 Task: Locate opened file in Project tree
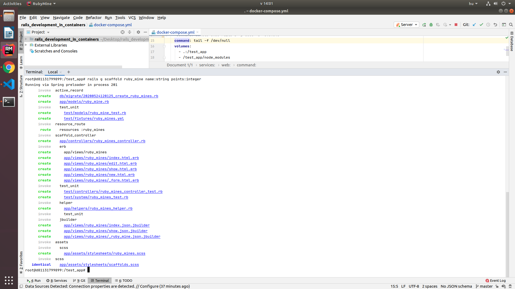(x=123, y=32)
